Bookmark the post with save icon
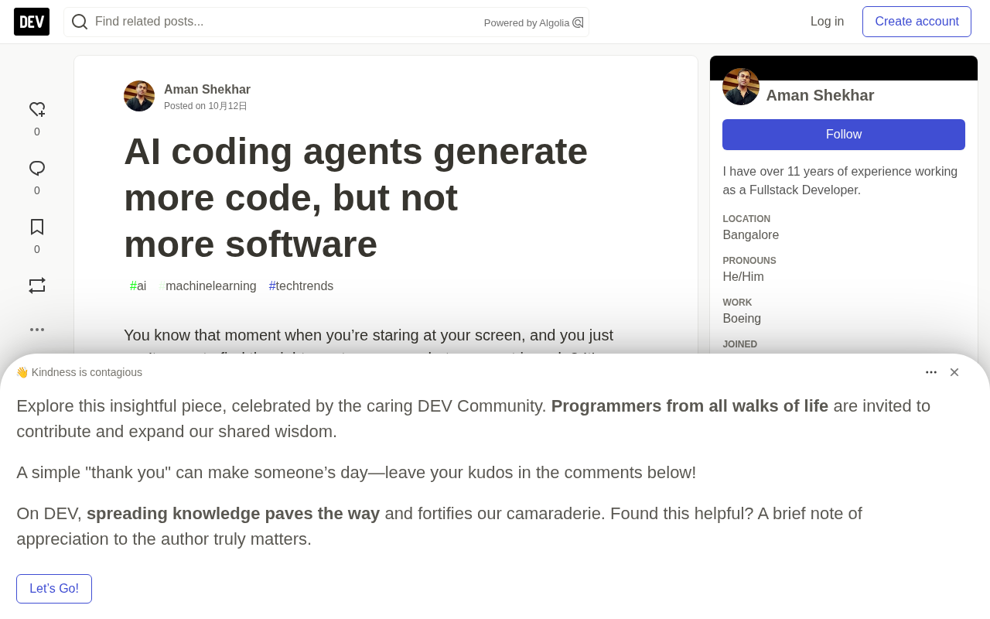The image size is (990, 619). (37, 227)
